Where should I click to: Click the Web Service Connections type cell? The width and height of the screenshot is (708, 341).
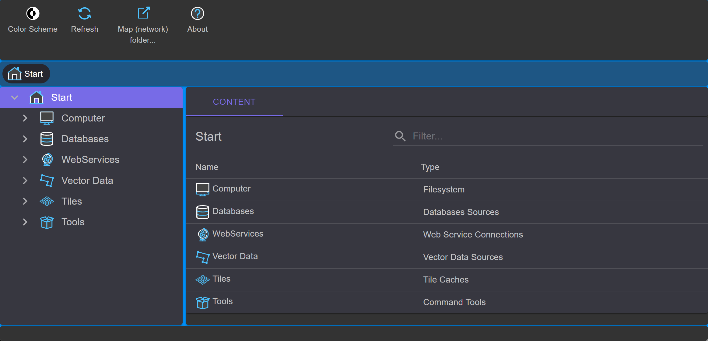[473, 235]
